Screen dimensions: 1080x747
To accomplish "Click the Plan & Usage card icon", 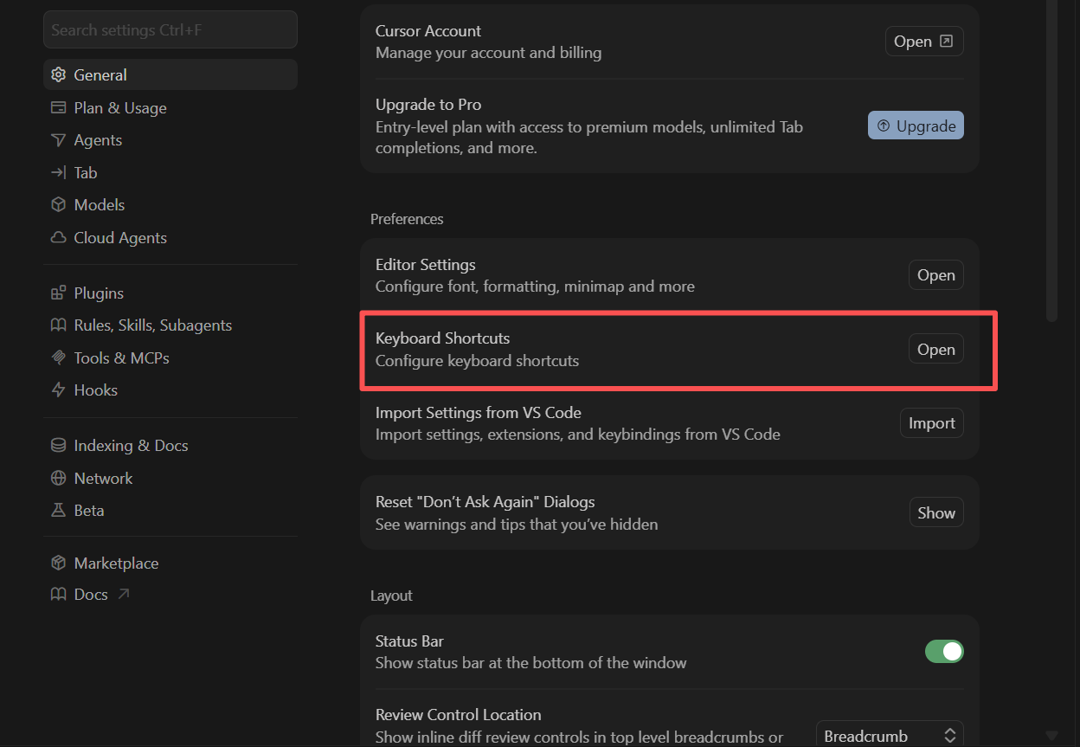I will pyautogui.click(x=58, y=107).
